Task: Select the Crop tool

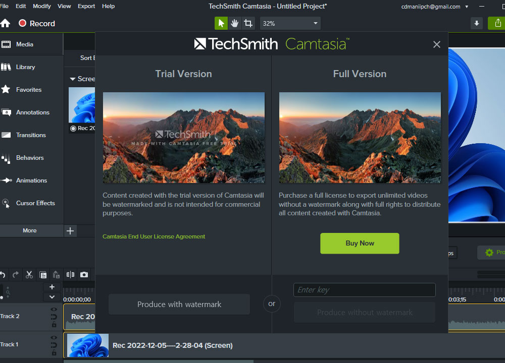Action: [248, 23]
